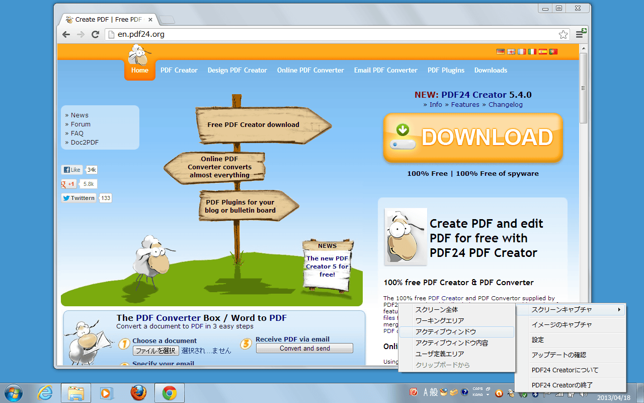Open the Changelog link
The image size is (644, 403).
point(506,104)
